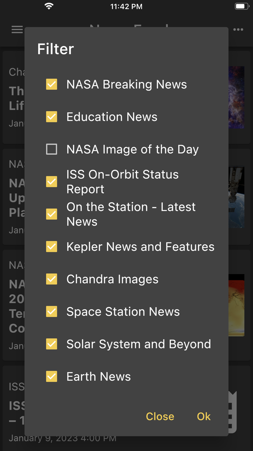The width and height of the screenshot is (253, 451).
Task: Uncheck Space Station News
Action: pos(51,311)
